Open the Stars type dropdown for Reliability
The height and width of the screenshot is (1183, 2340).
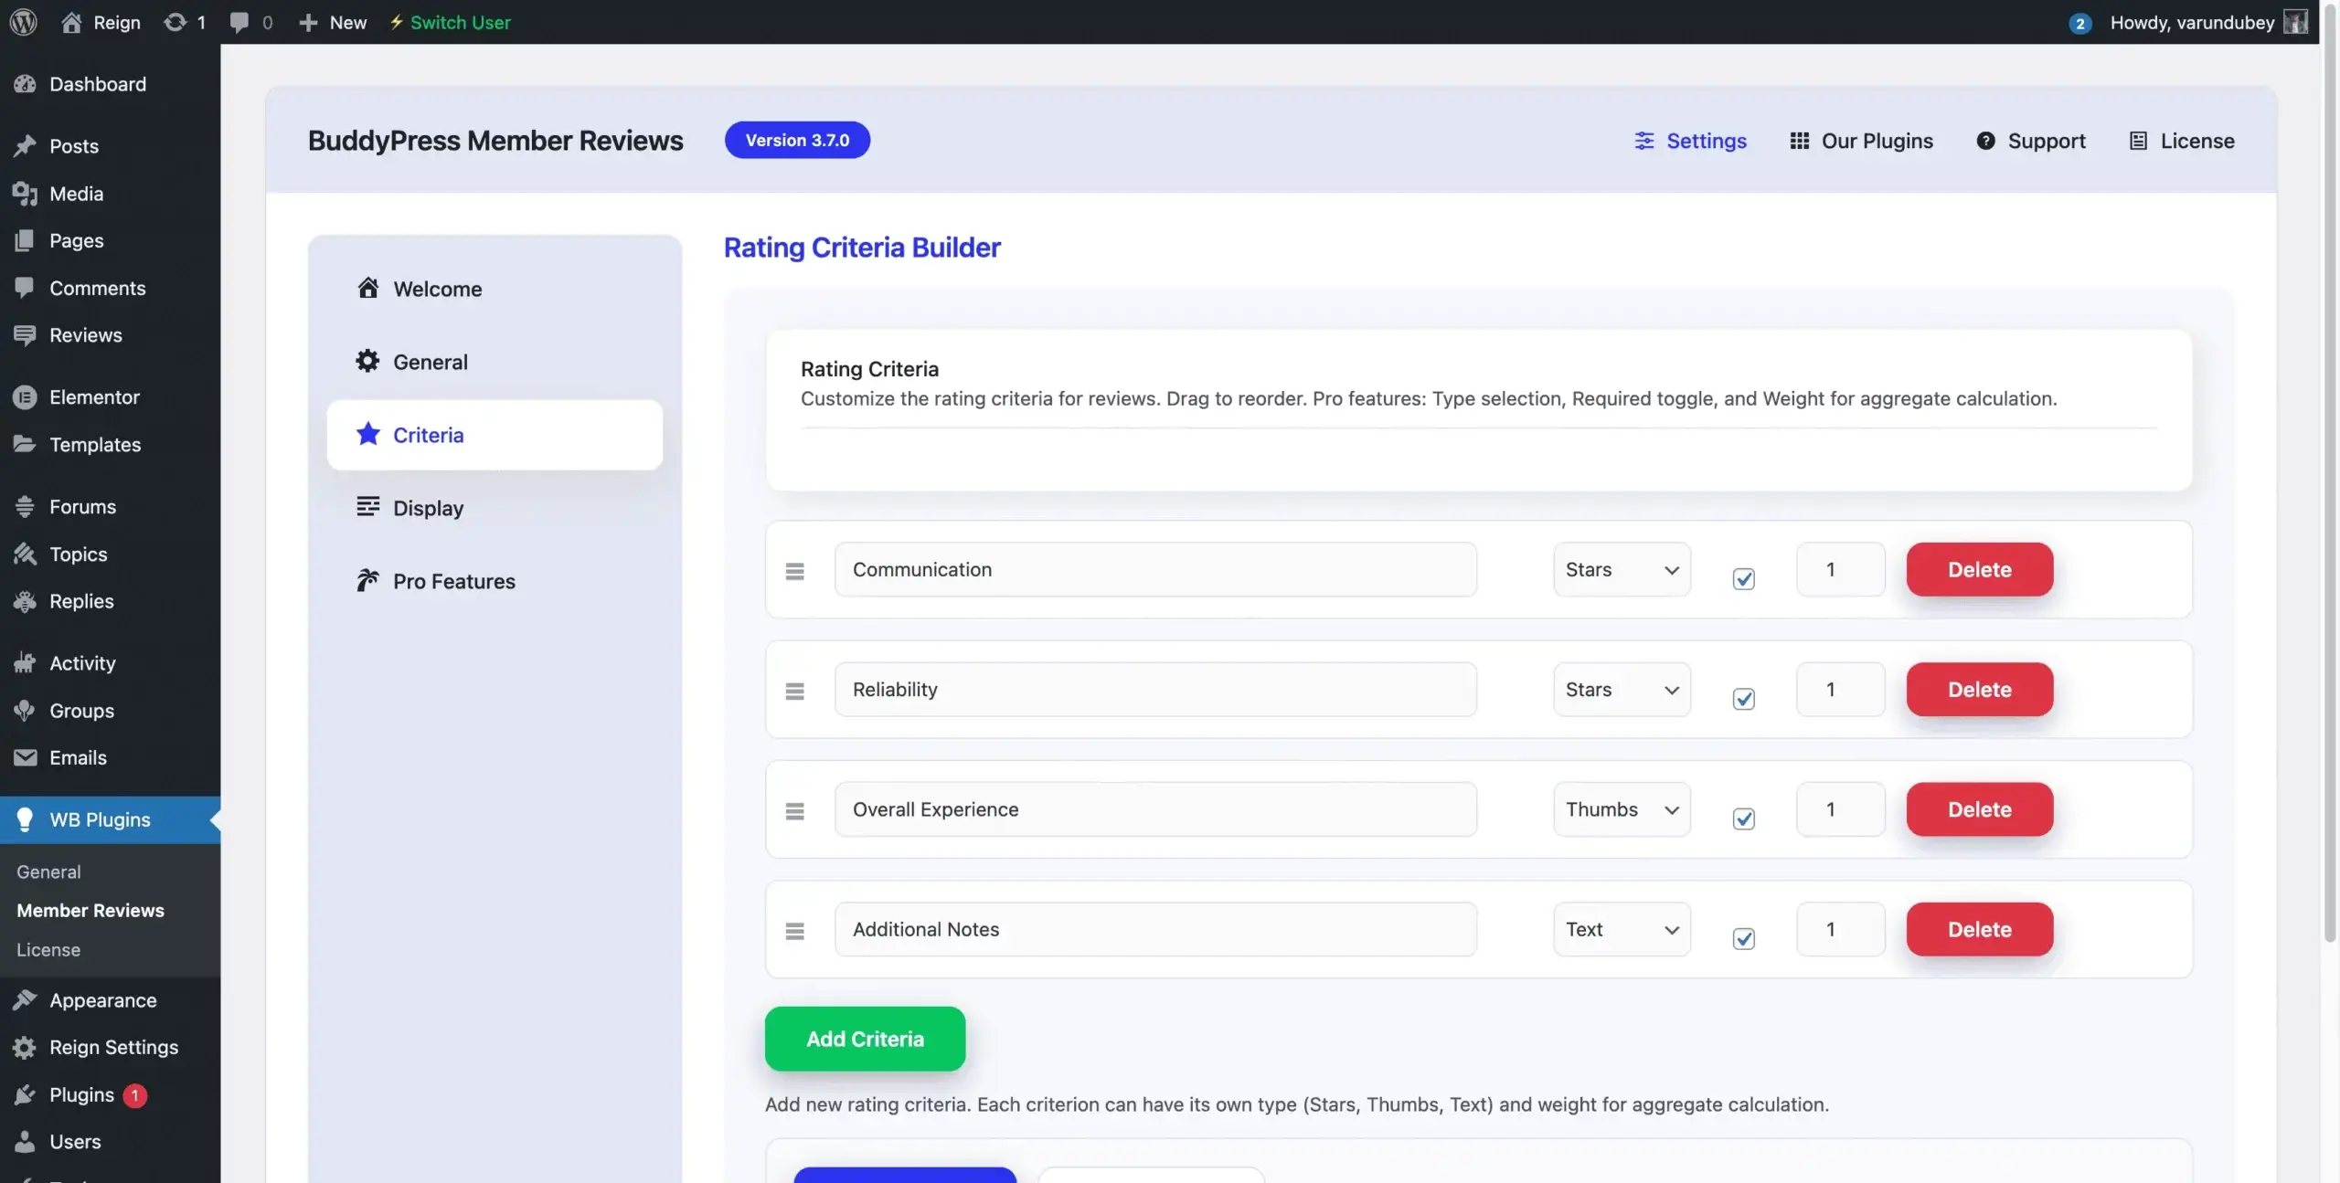[x=1622, y=689]
